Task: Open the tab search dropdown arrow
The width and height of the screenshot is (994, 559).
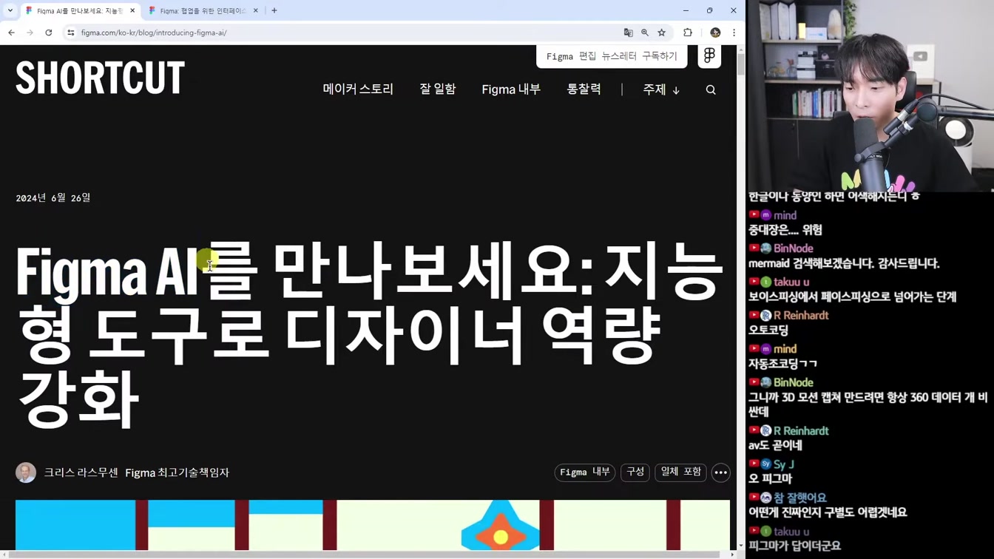Action: pos(10,10)
